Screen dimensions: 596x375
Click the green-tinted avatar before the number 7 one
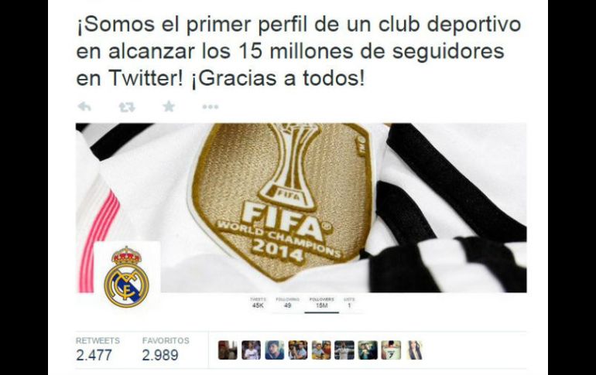[x=368, y=350]
